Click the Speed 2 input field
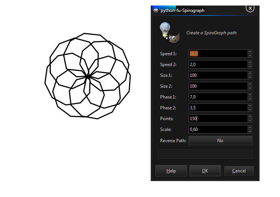Screen dimensions: 280x197 pos(218,65)
